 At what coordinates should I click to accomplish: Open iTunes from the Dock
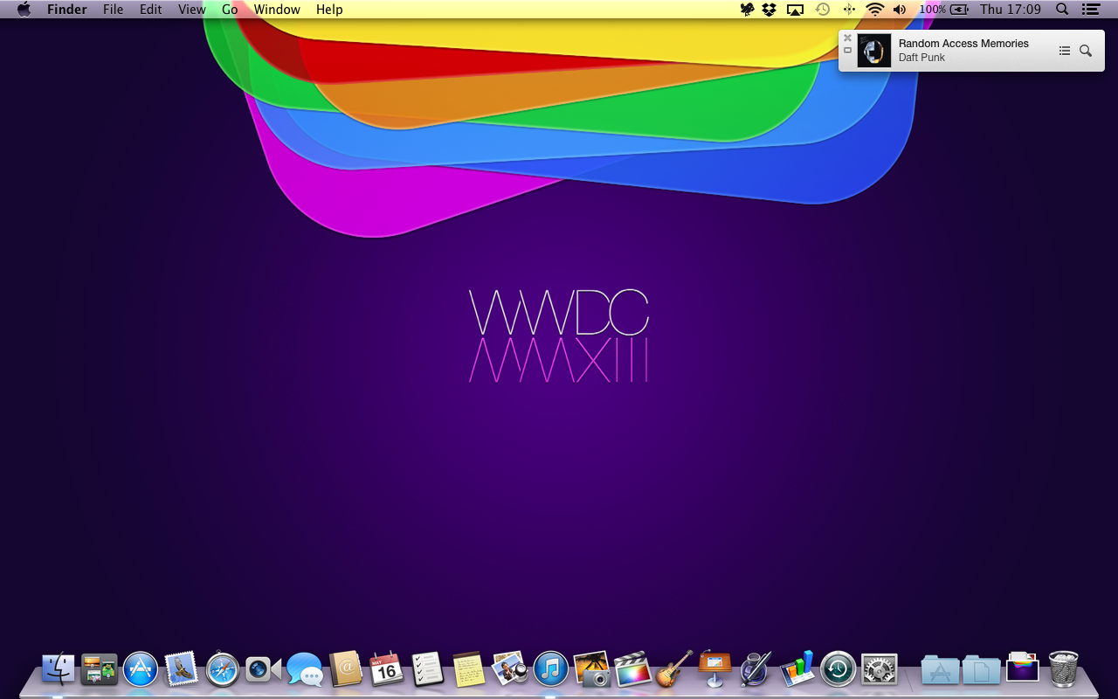click(551, 669)
